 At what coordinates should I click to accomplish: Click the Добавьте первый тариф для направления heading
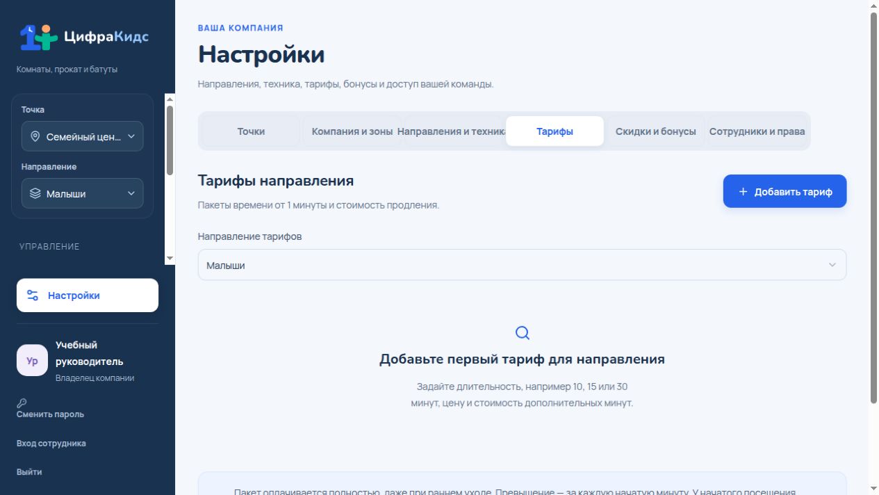coord(522,359)
